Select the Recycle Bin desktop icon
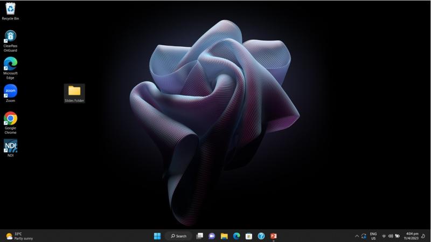 coord(10,10)
